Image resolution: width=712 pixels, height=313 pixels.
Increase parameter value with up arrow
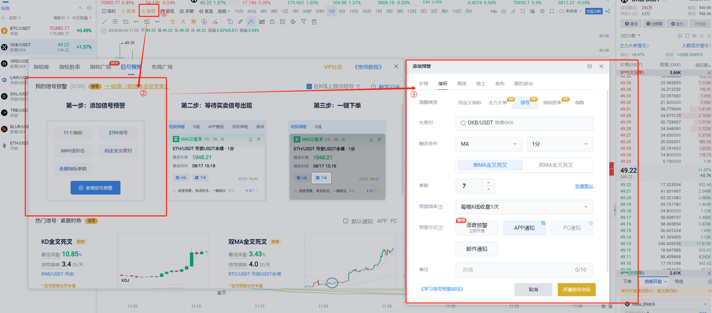tap(488, 183)
